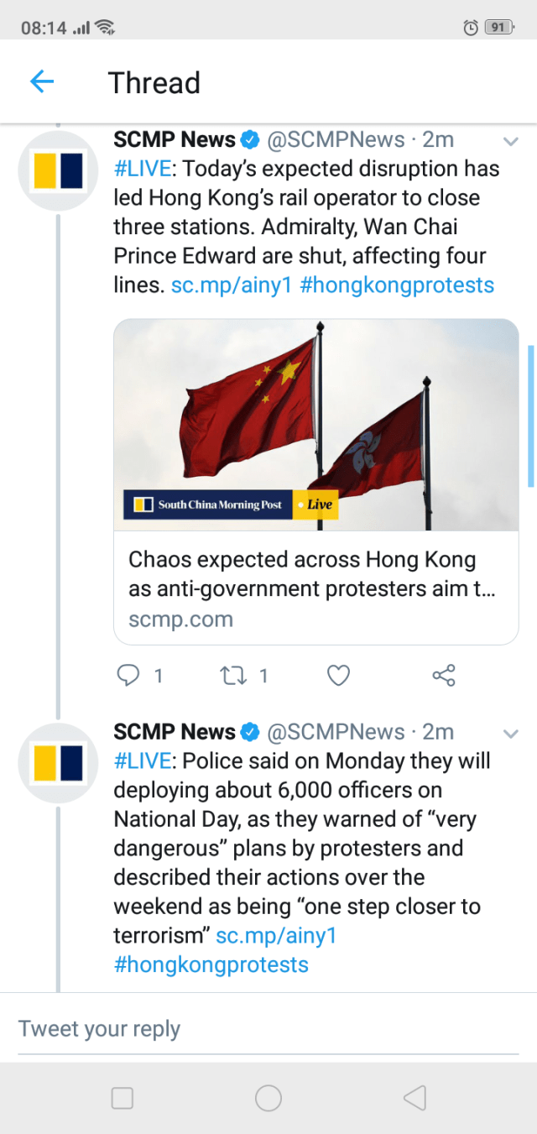Screen dimensions: 537x1134
Task: Tap the back arrow in Thread header
Action: point(42,82)
